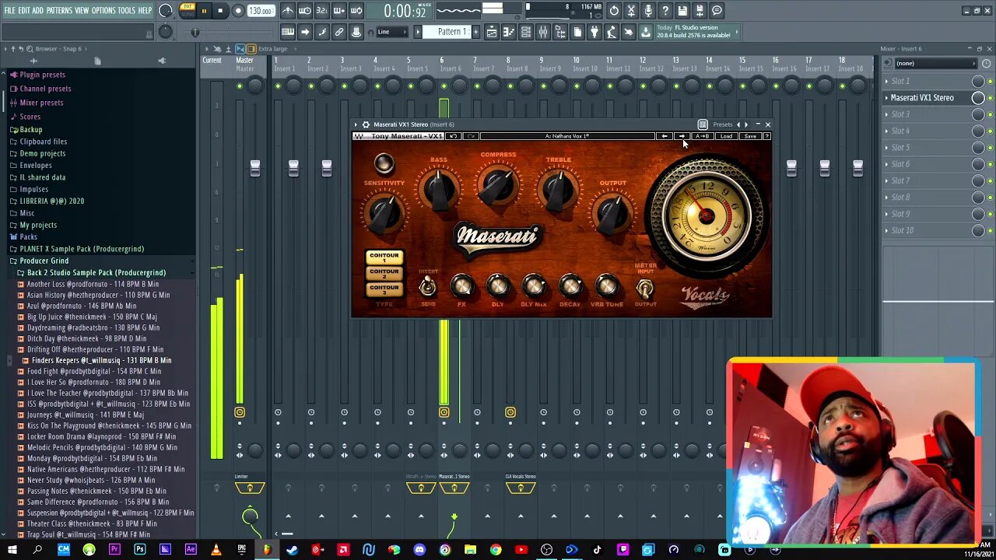This screenshot has height=560, width=996.
Task: Click the audio editor scissors icon
Action: pos(631,11)
